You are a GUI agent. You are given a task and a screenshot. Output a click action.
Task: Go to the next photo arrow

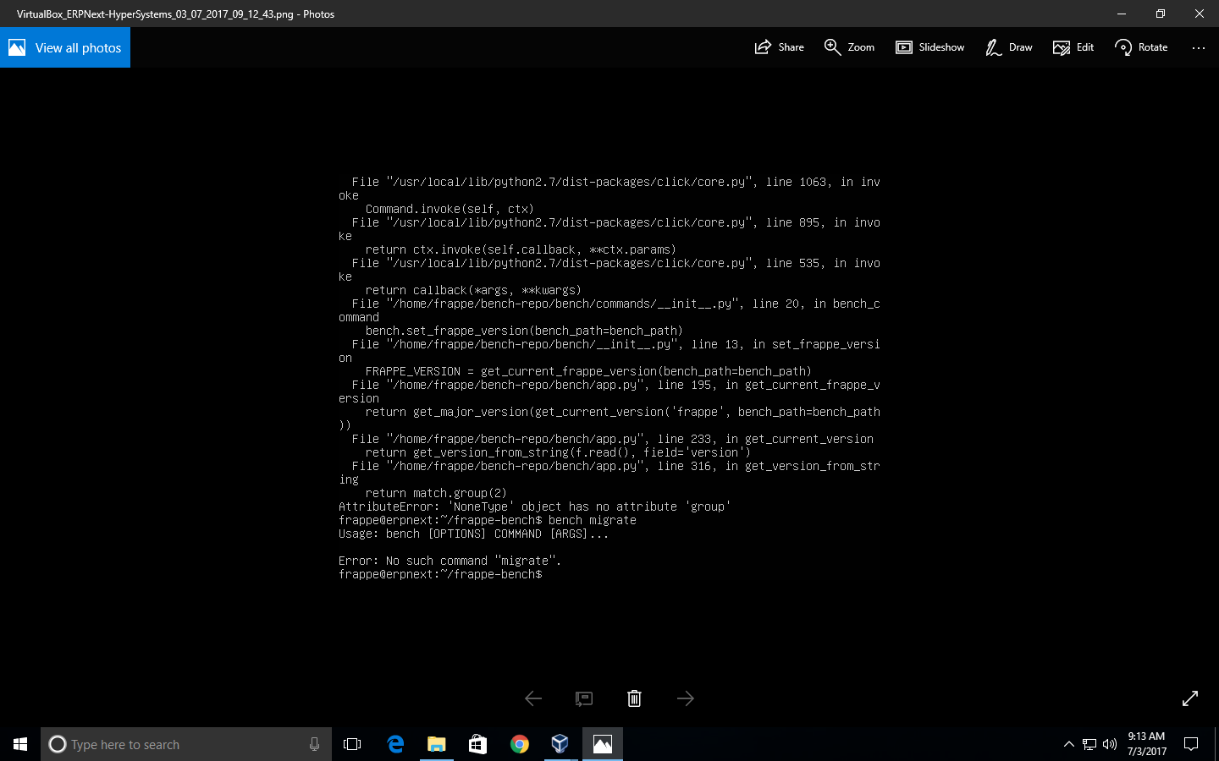coord(686,698)
